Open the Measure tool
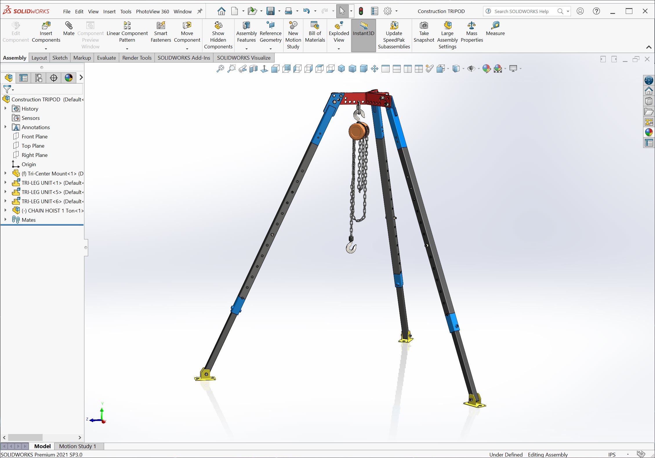This screenshot has height=458, width=655. (x=495, y=26)
